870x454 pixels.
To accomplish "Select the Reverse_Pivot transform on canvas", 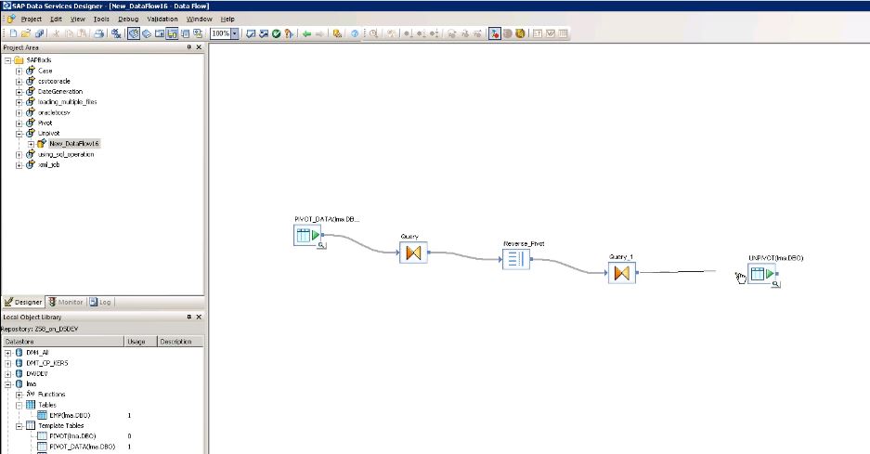I will [x=516, y=259].
